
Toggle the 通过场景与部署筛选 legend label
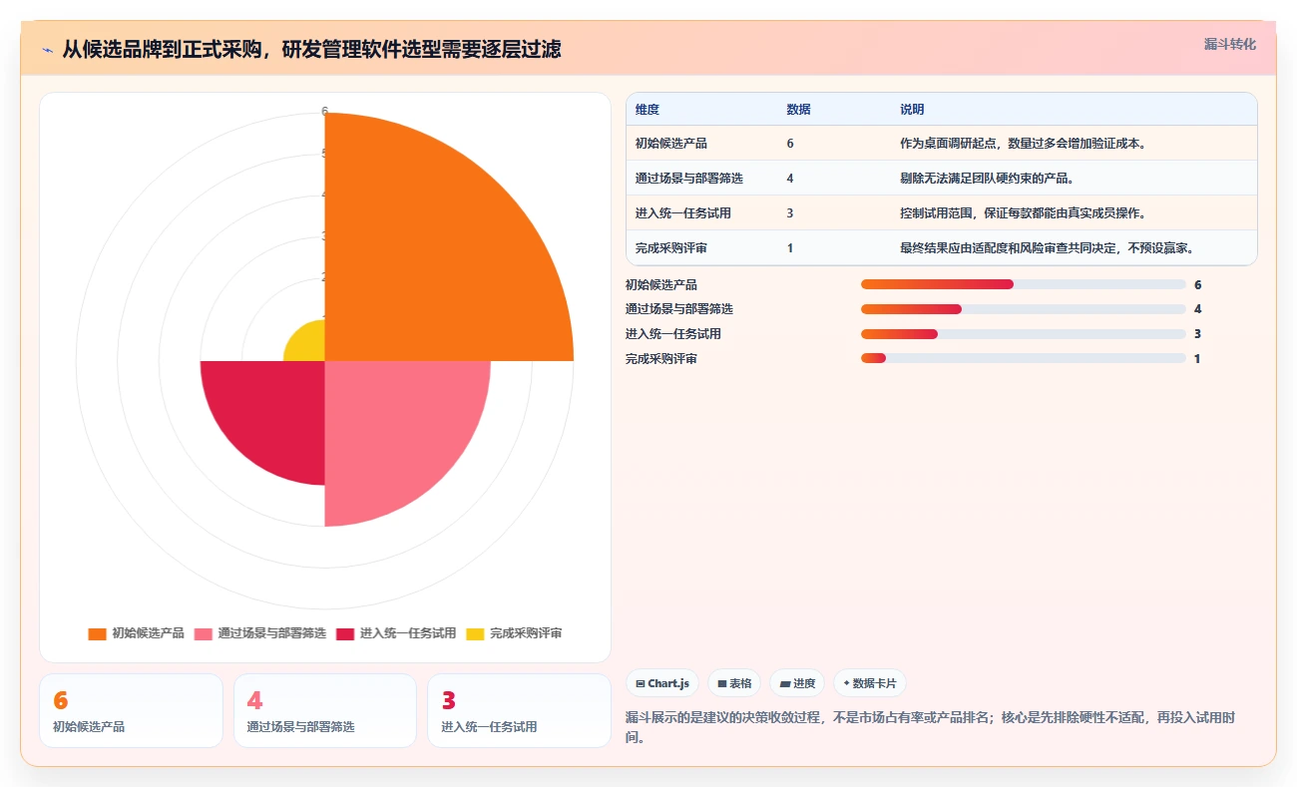(271, 633)
